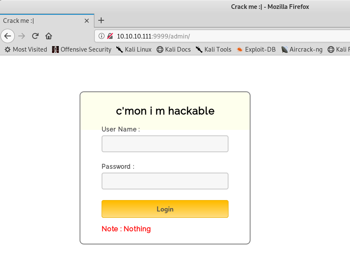This screenshot has width=350, height=269.
Task: Open the Aircrack-ng bookmark
Action: (x=302, y=49)
